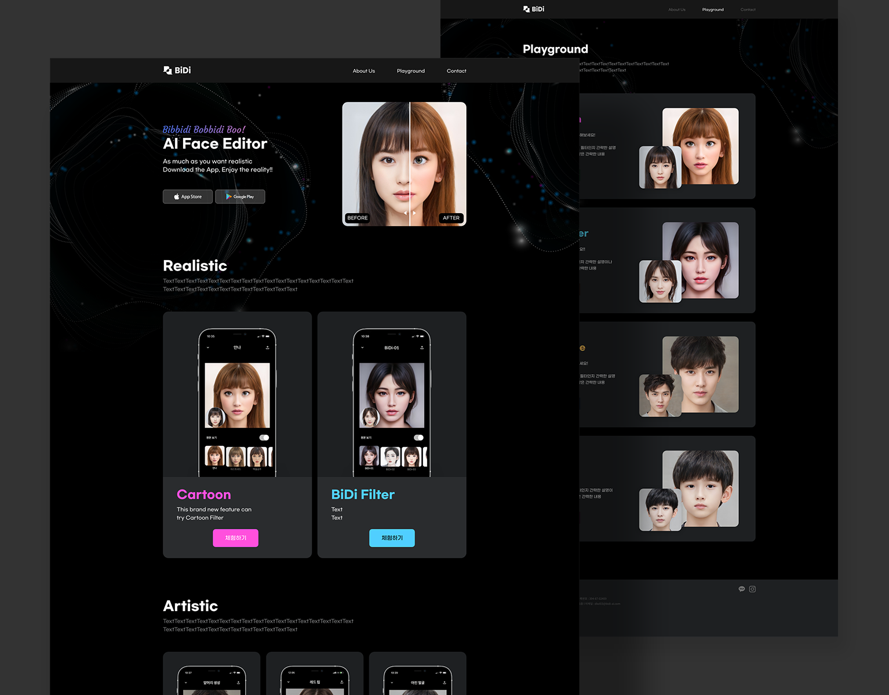The width and height of the screenshot is (889, 695).
Task: Tap the share icon in the 앞머리 생성 phone
Action: tap(238, 682)
